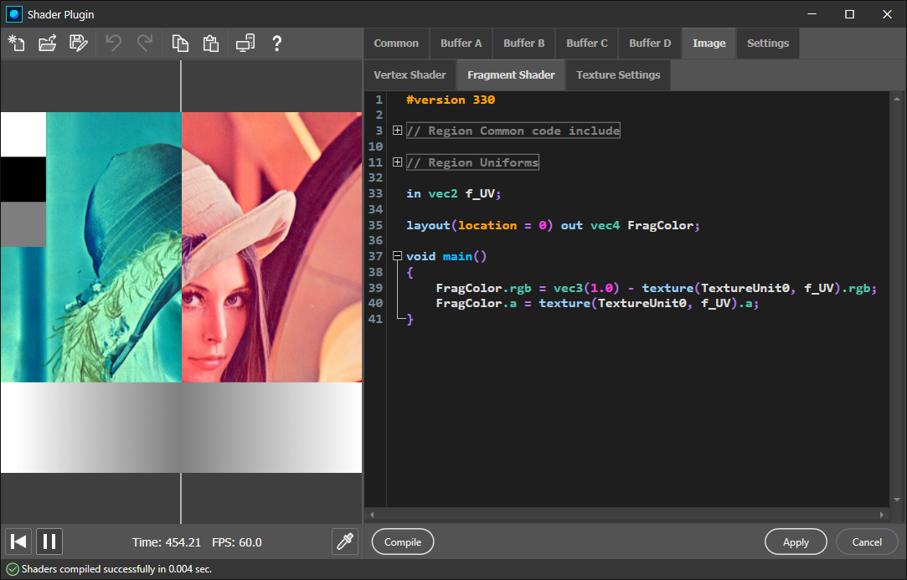Image resolution: width=907 pixels, height=580 pixels.
Task: Click the 'Shaders compiled successfully' status message
Action: 116,569
